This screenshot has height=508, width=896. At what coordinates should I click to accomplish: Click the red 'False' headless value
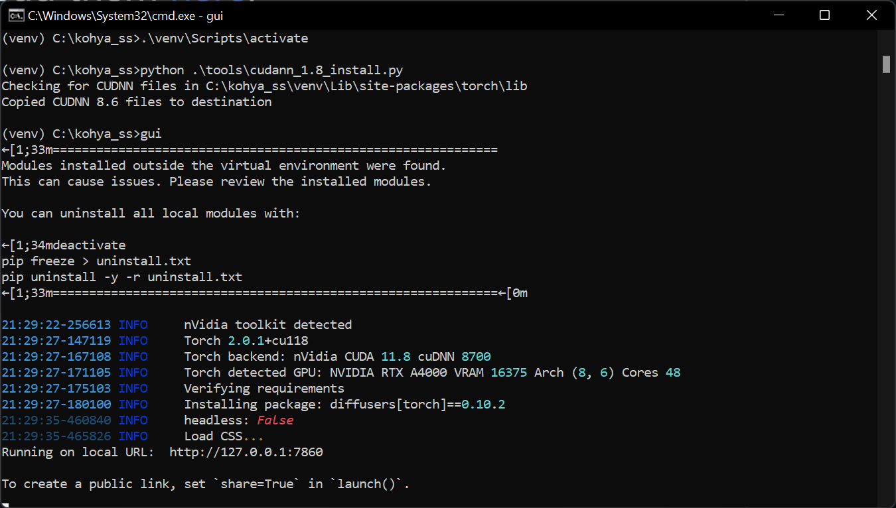point(275,420)
